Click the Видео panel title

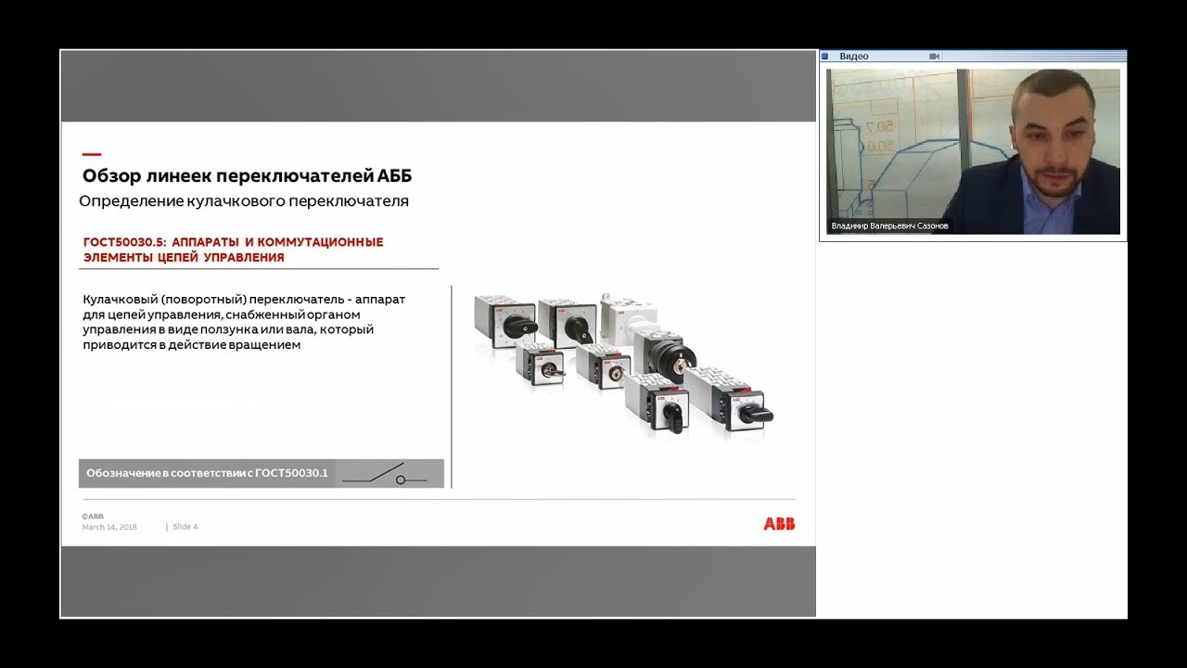[x=854, y=57]
